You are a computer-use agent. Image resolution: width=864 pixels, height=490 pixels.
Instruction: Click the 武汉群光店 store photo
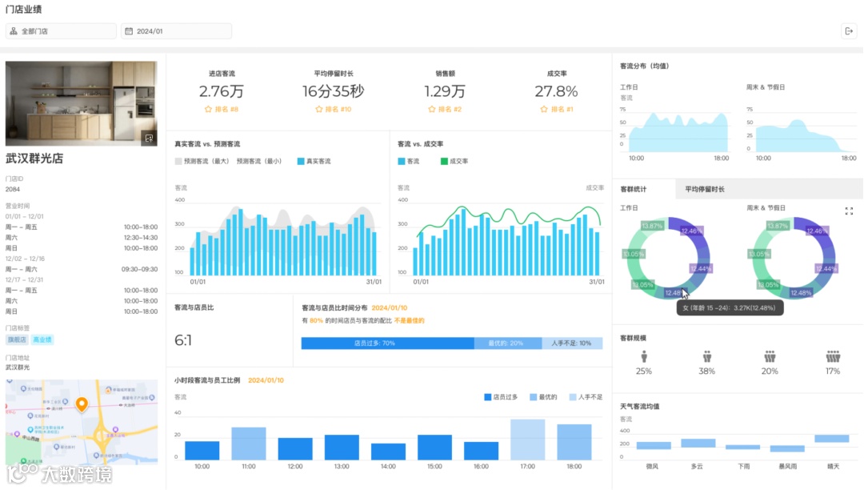[x=82, y=103]
